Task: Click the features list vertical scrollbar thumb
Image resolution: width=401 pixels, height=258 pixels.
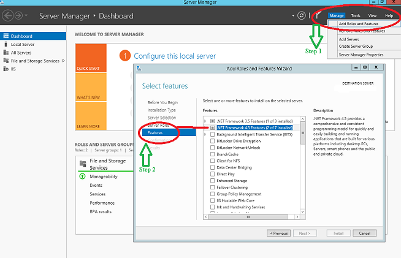Action: point(302,133)
